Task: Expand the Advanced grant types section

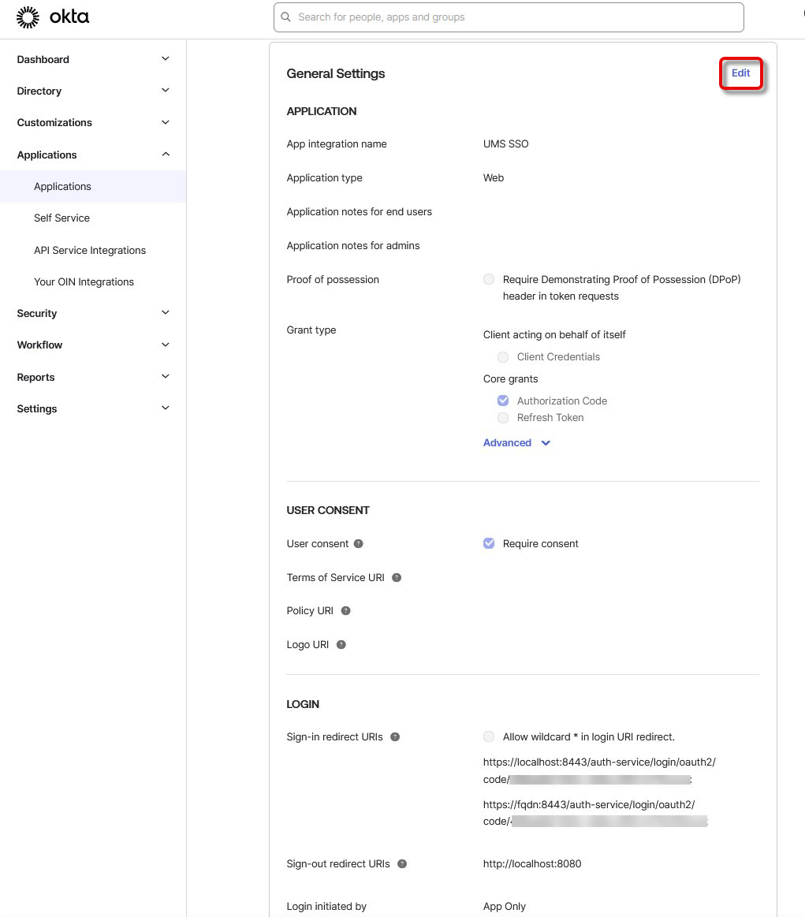Action: [x=516, y=443]
